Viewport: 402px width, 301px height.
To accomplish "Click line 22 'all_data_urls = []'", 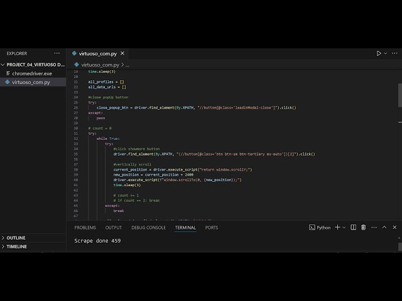I will pos(107,87).
